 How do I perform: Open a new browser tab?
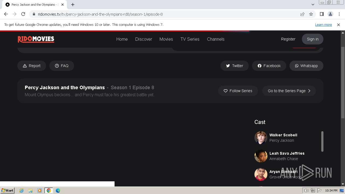click(x=73, y=5)
